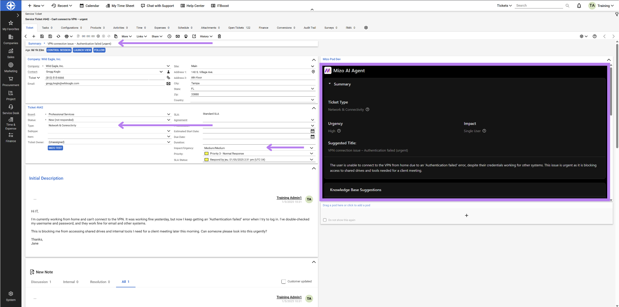Click the FOLLOW button
The width and height of the screenshot is (619, 307).
pyautogui.click(x=99, y=50)
